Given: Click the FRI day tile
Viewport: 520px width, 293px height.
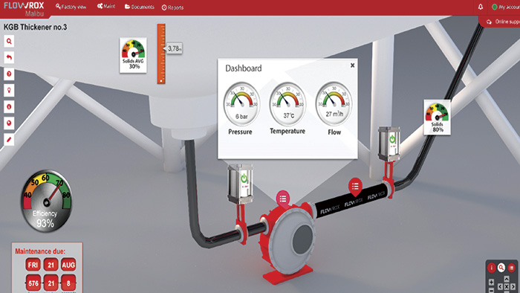Looking at the screenshot, I should coord(33,265).
